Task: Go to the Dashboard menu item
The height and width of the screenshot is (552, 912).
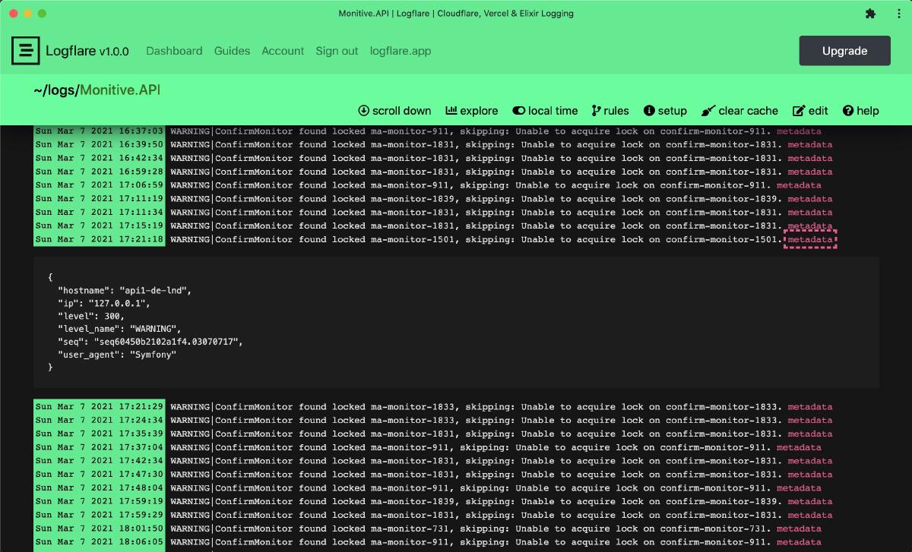Action: [x=174, y=51]
